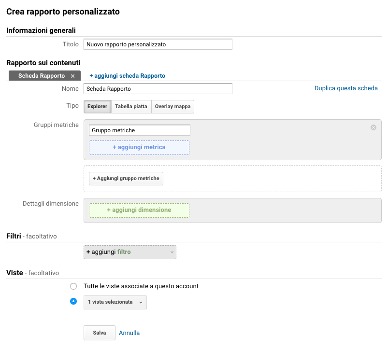This screenshot has height=350, width=388.
Task: Select the radio for all account views
Action: (73, 286)
